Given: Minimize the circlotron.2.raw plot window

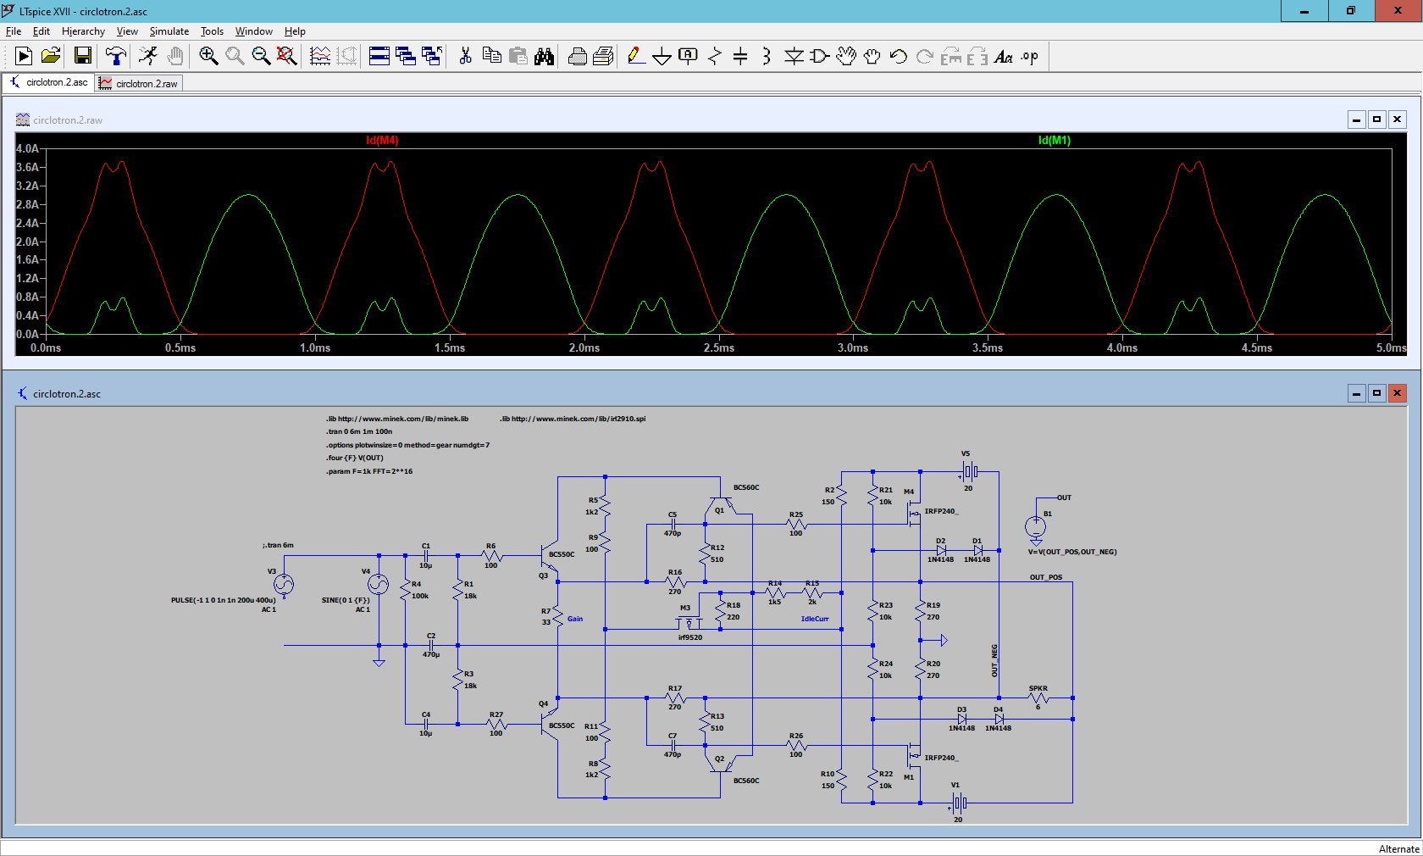Looking at the screenshot, I should [x=1356, y=120].
